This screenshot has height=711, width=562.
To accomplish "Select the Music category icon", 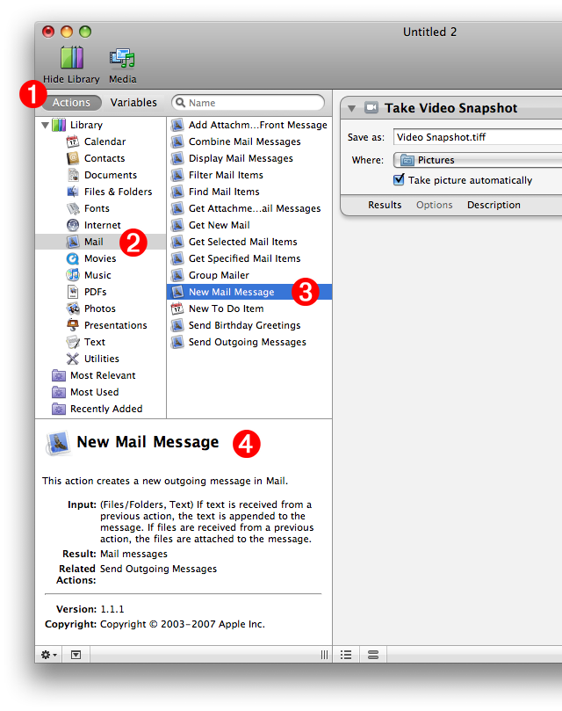I will point(73,275).
